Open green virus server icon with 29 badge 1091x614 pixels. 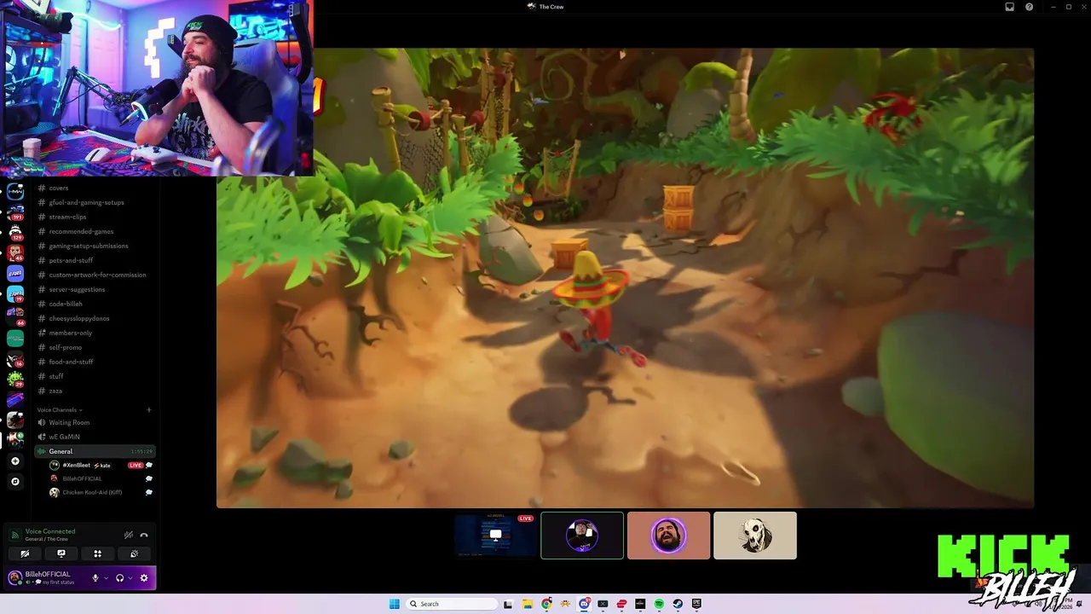point(14,379)
